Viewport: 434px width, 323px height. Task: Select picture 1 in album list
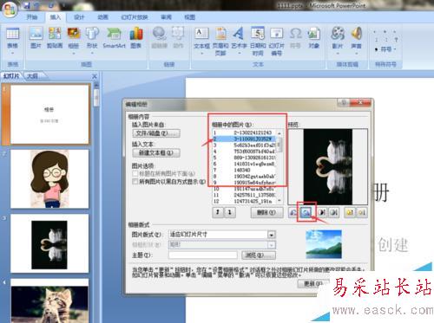245,132
